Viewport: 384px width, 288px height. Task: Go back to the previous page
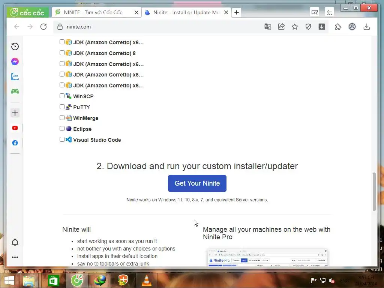pos(16,27)
